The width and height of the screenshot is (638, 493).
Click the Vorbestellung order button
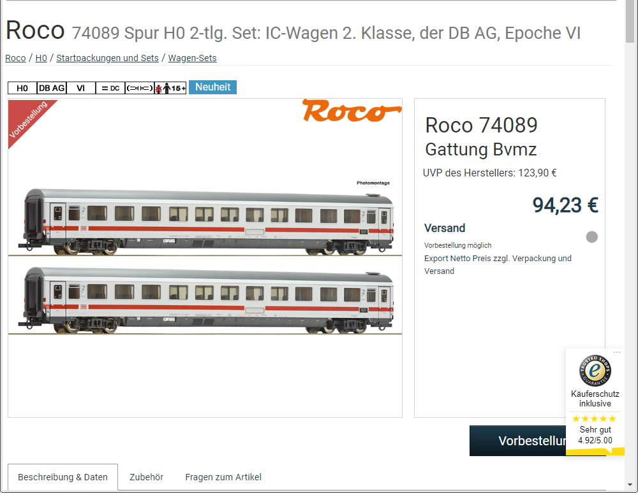coord(517,441)
